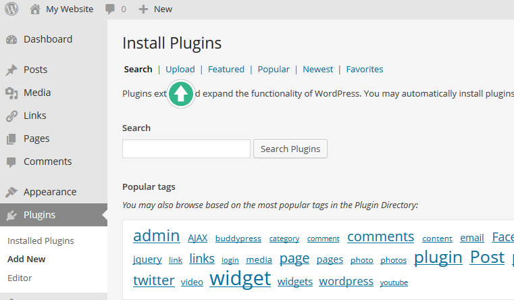
Task: Click the plugin search text field
Action: [186, 149]
